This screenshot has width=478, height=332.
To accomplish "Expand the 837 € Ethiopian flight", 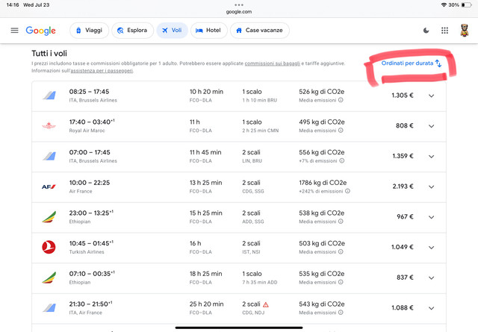I will 432,278.
